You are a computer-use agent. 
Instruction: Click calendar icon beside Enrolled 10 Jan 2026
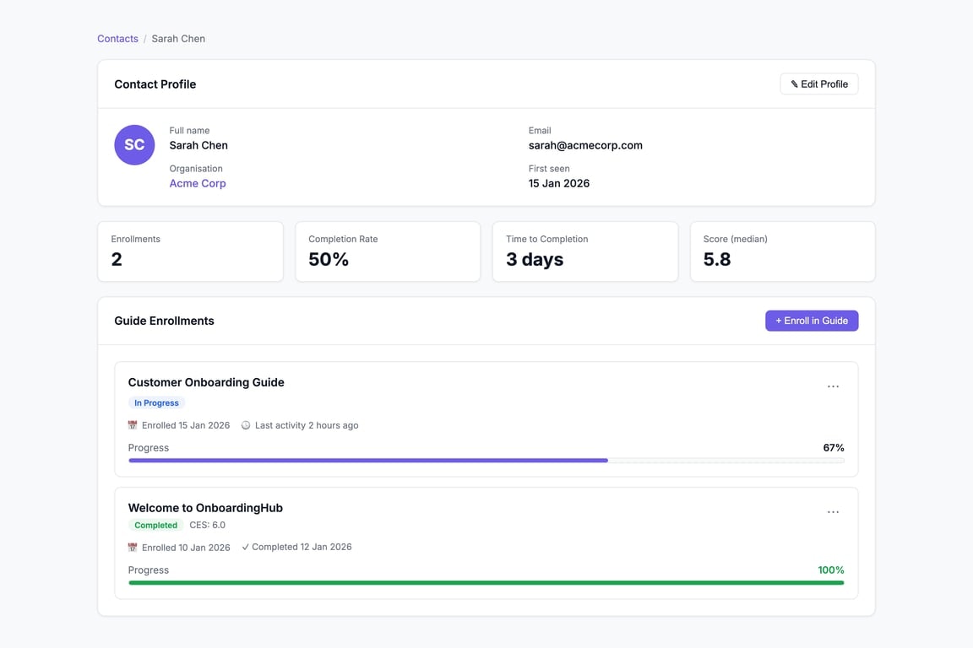coord(133,547)
